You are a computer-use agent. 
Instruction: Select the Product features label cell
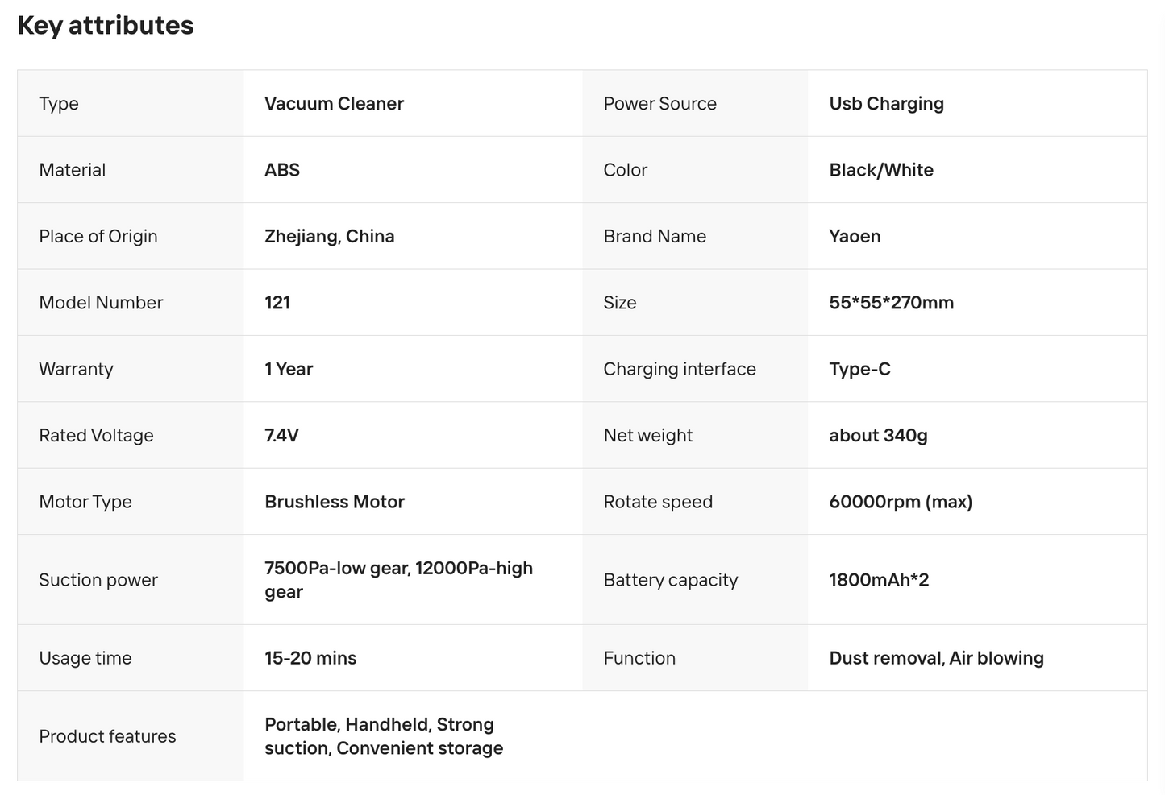tap(131, 736)
